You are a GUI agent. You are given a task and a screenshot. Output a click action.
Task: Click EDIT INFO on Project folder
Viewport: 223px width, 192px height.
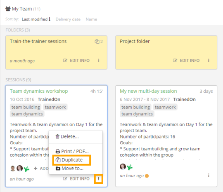click(186, 61)
